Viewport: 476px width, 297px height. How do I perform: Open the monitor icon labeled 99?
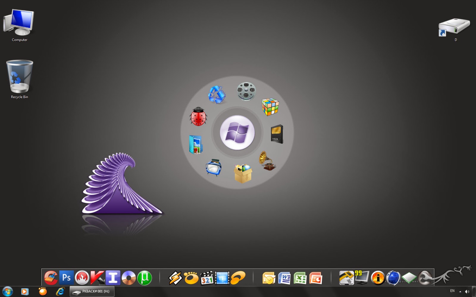362,277
